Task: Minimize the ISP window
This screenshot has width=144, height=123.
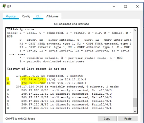Action: (x=114, y=7)
